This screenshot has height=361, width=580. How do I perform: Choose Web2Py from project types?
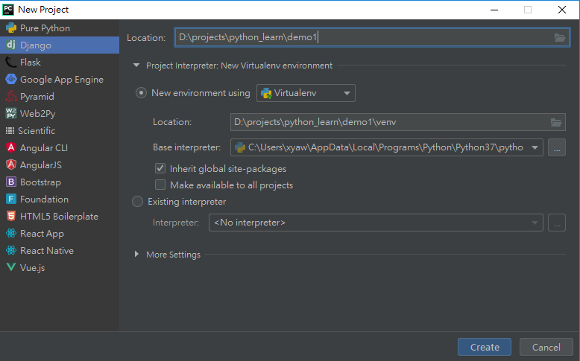click(x=37, y=114)
